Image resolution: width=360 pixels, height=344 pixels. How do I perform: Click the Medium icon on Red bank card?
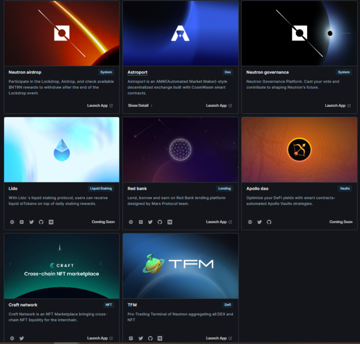point(170,222)
